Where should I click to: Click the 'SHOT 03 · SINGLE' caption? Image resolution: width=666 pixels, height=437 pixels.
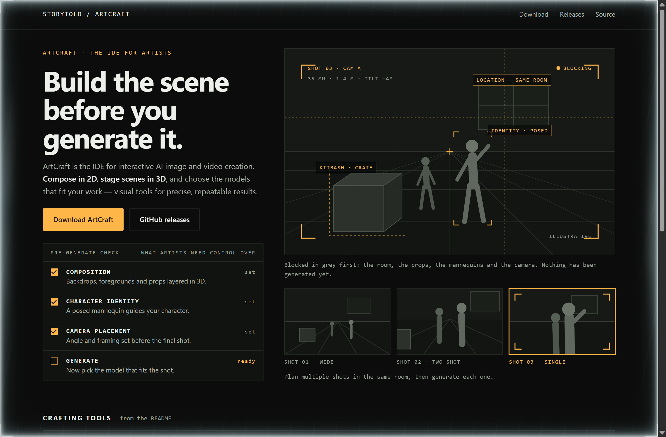click(x=537, y=362)
